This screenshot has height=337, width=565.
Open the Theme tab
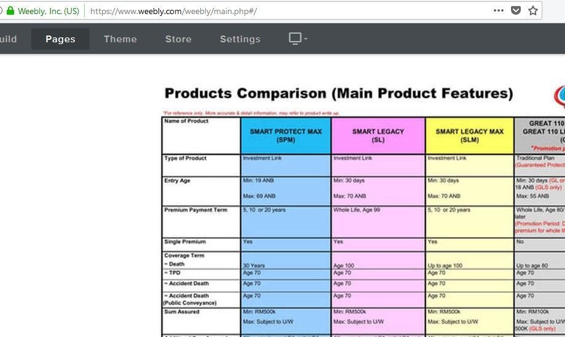120,39
